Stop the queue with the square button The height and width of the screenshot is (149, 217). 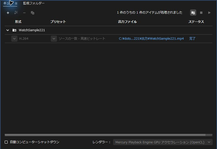[201, 13]
